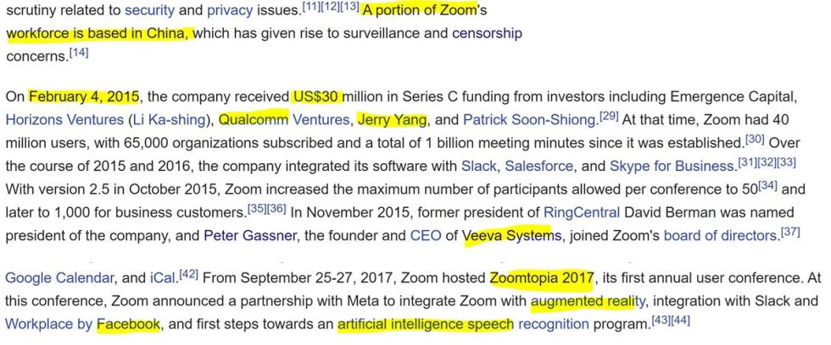The image size is (831, 345).
Task: Open the Slack link
Action: click(x=479, y=167)
